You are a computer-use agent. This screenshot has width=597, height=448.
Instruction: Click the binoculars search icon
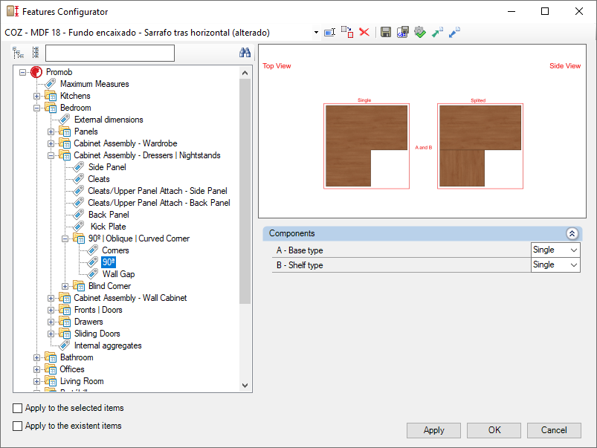pos(245,53)
